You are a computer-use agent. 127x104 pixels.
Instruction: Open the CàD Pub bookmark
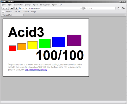tap(17, 12)
